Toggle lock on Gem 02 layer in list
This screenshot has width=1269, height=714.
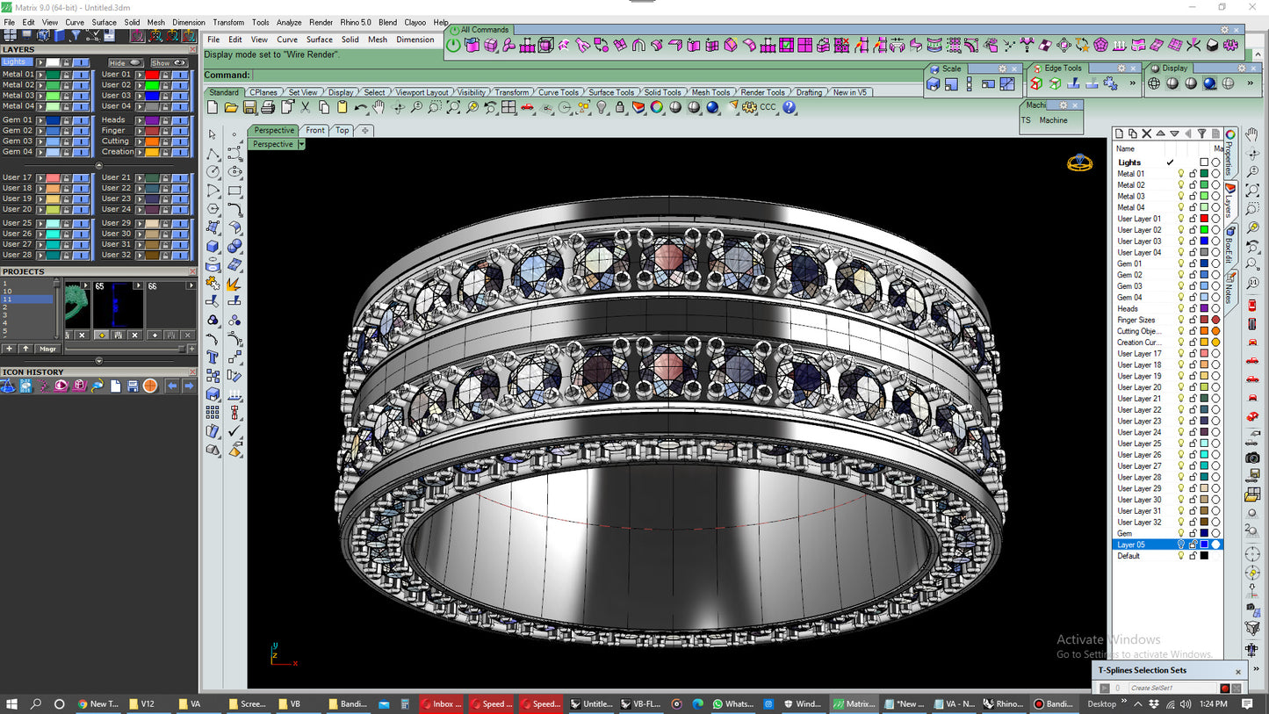(x=1193, y=275)
